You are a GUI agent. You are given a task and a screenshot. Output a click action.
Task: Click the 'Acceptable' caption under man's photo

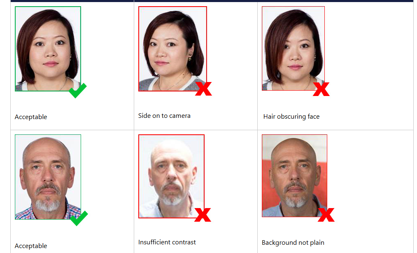tap(31, 246)
